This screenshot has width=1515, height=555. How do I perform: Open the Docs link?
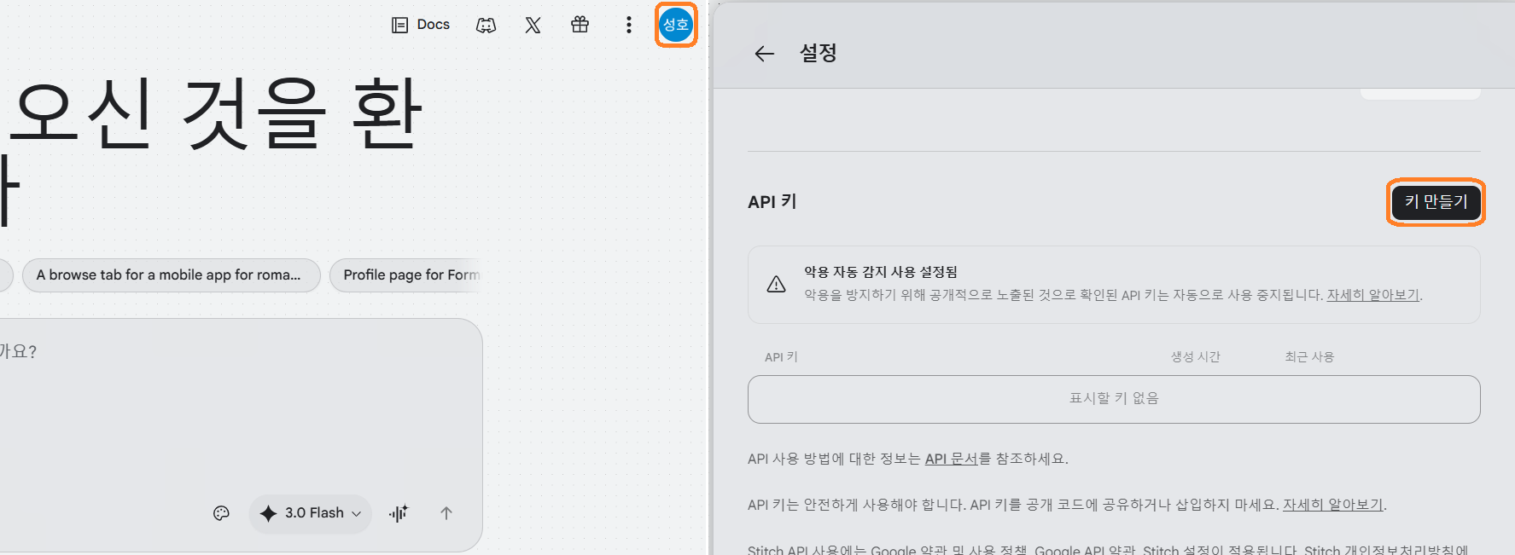421,25
